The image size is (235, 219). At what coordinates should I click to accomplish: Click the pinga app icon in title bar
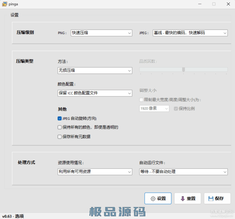(x=5, y=4)
